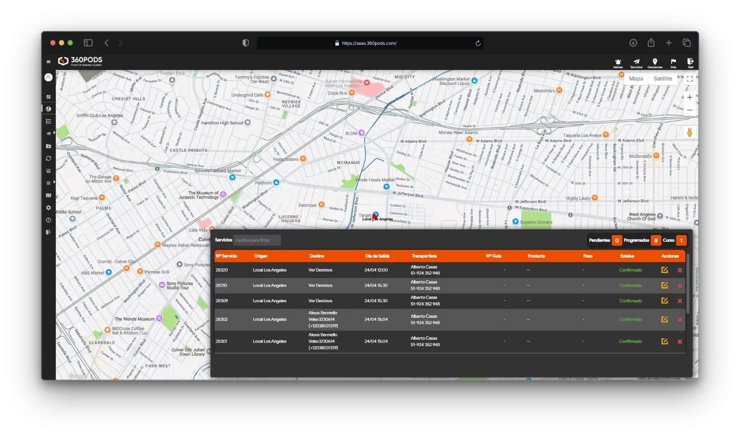Click the Programados count badge
The image size is (737, 433).
coord(656,241)
